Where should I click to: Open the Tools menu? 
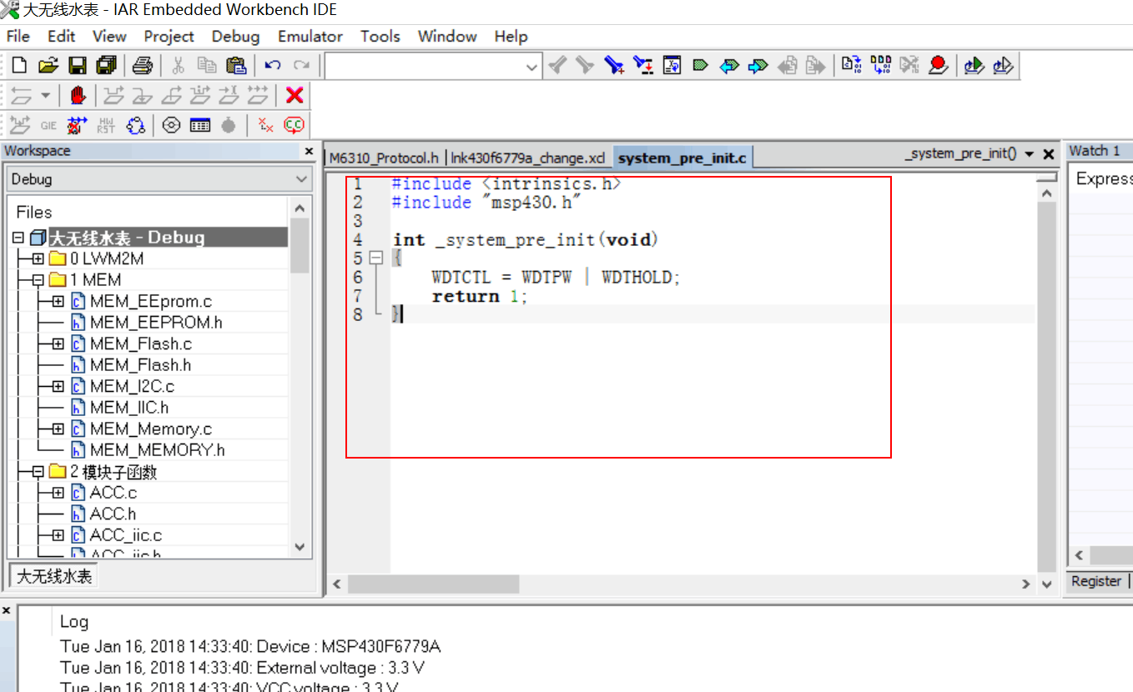tap(380, 36)
